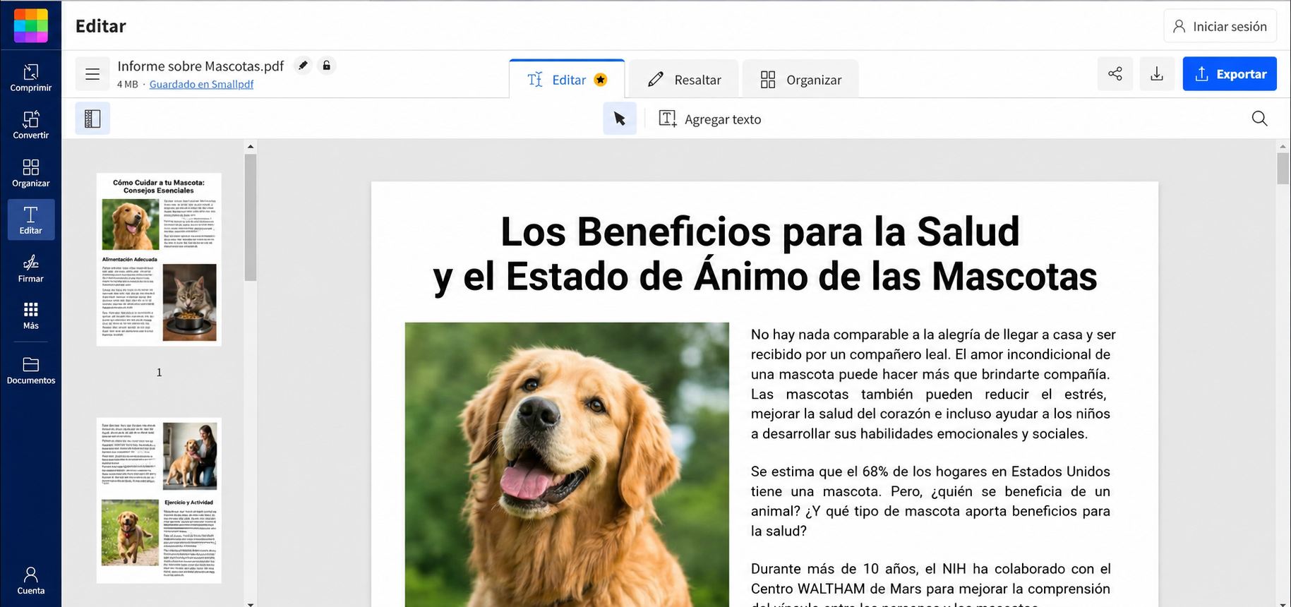1291x607 pixels.
Task: Select the second page thumbnail
Action: coord(159,500)
